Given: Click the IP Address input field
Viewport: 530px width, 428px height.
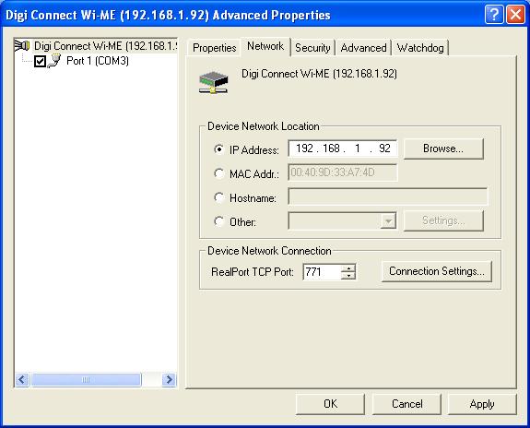Looking at the screenshot, I should [x=343, y=149].
